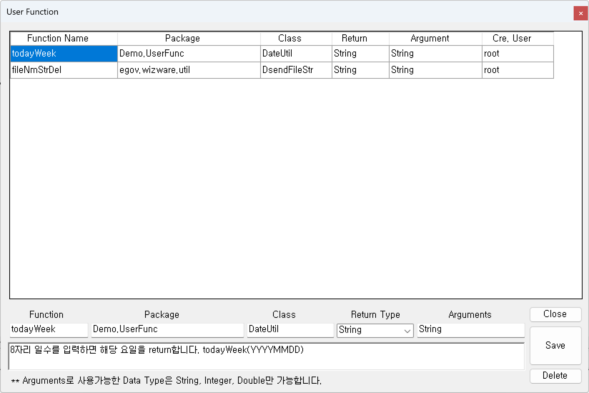The image size is (589, 393).
Task: Click the Package input field
Action: 167,330
